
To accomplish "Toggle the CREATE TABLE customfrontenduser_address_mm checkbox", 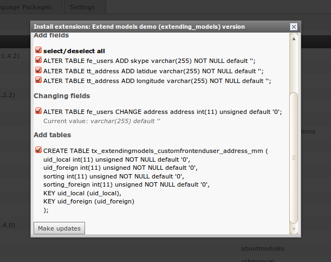I will pos(38,150).
